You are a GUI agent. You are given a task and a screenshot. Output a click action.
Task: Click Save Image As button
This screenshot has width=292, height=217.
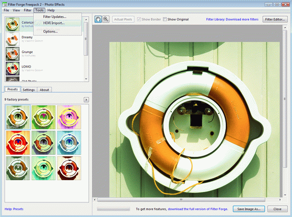[x=249, y=209]
